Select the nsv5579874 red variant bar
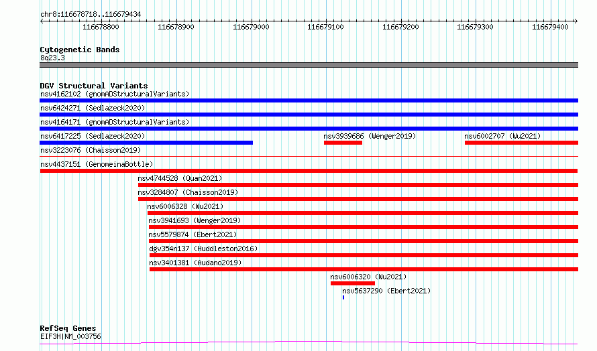The height and width of the screenshot is (351, 597). click(364, 241)
